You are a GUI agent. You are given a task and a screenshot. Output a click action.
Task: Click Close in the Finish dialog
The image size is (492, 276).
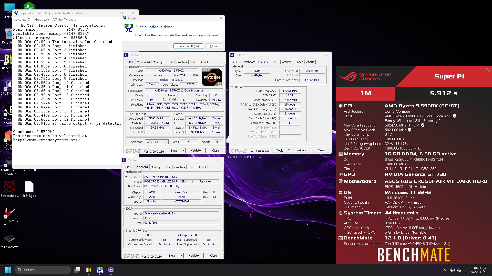click(x=213, y=46)
